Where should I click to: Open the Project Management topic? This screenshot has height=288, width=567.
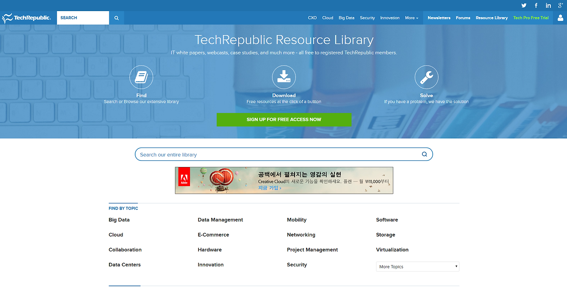pyautogui.click(x=312, y=250)
